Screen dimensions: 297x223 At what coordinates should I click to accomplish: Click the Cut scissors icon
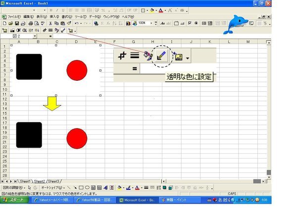pos(50,23)
